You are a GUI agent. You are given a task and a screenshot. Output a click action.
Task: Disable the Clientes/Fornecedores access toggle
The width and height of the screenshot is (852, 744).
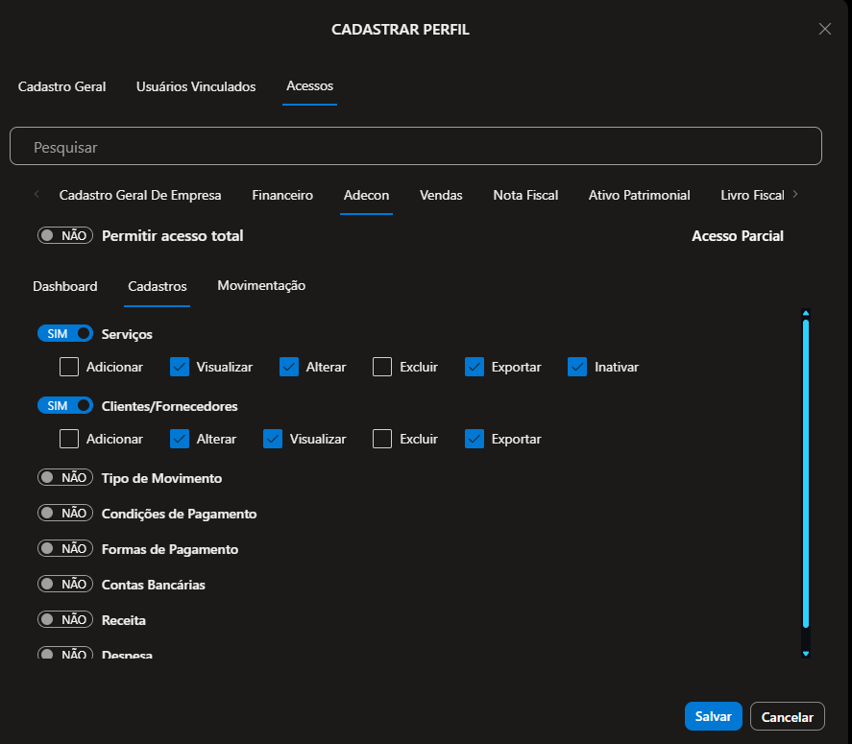pos(65,406)
